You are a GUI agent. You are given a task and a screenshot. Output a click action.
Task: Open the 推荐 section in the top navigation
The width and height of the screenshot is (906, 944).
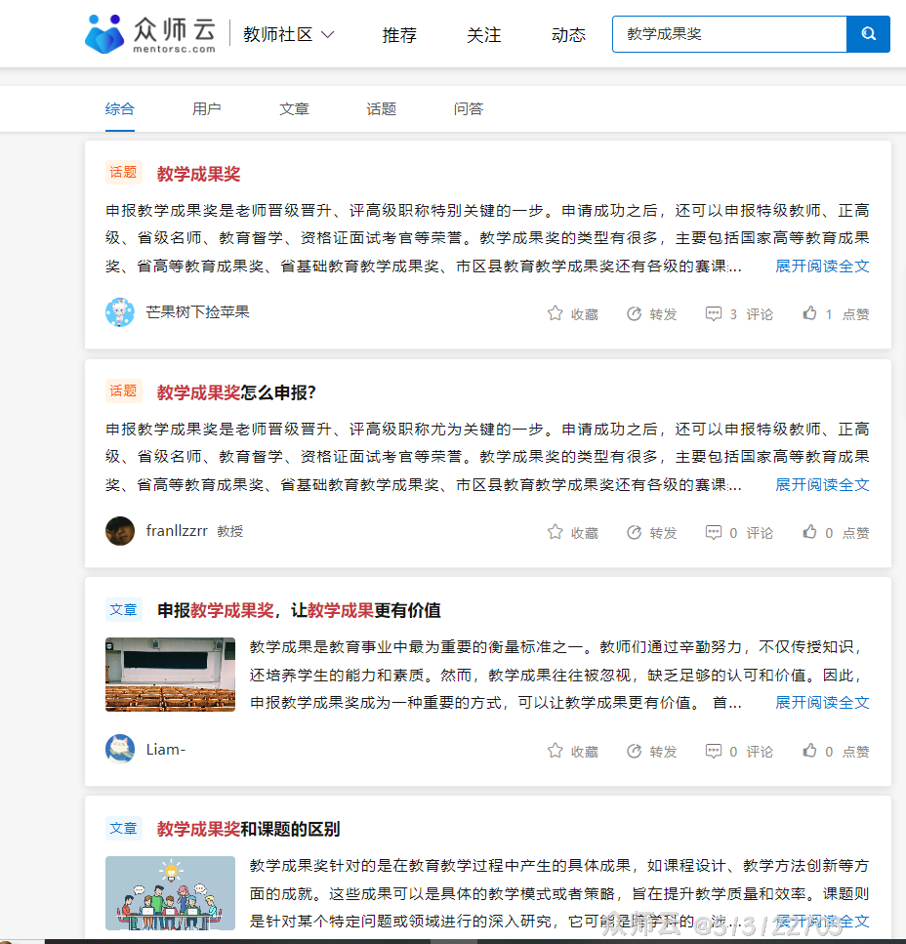click(x=399, y=34)
